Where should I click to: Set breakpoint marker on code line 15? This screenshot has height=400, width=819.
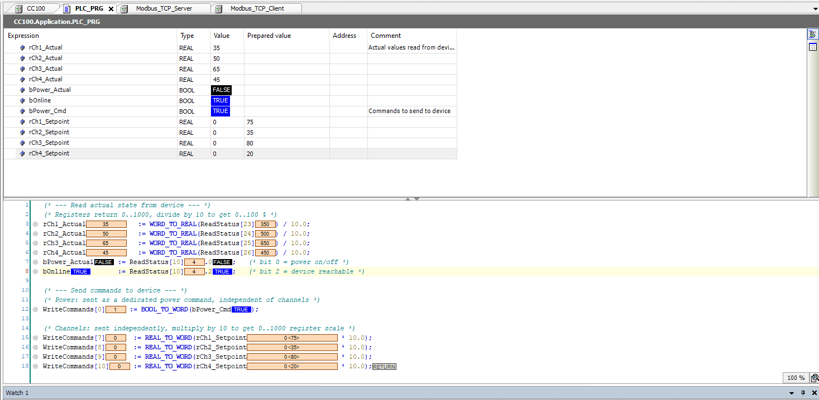pyautogui.click(x=36, y=338)
